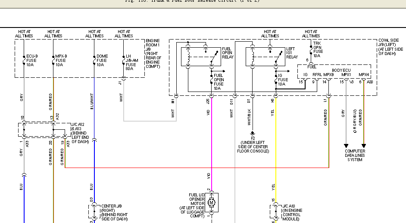Image resolution: width=406 pixels, height=223 pixels.
Task: Select the Computer Data Lines System text
Action: pyautogui.click(x=355, y=156)
